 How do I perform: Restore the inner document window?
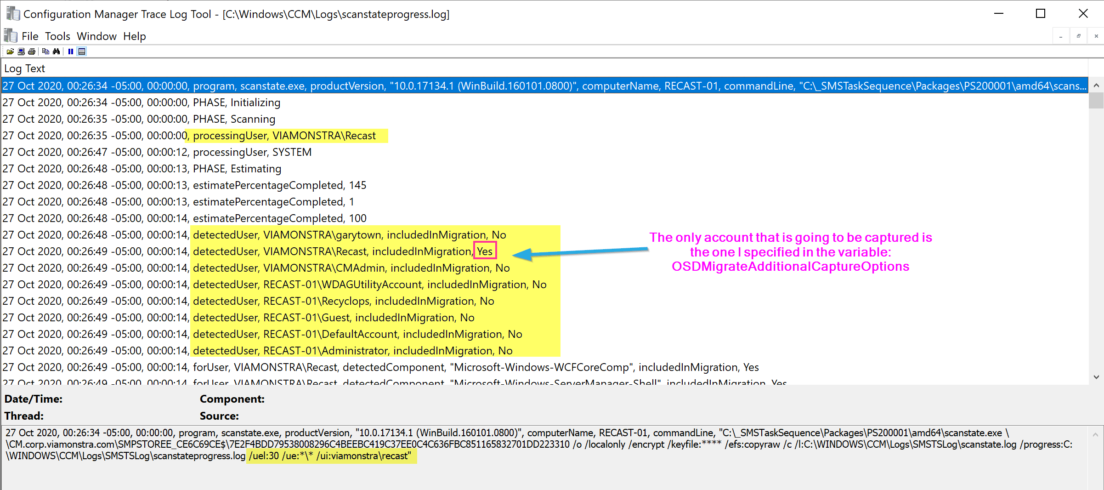tap(1078, 36)
